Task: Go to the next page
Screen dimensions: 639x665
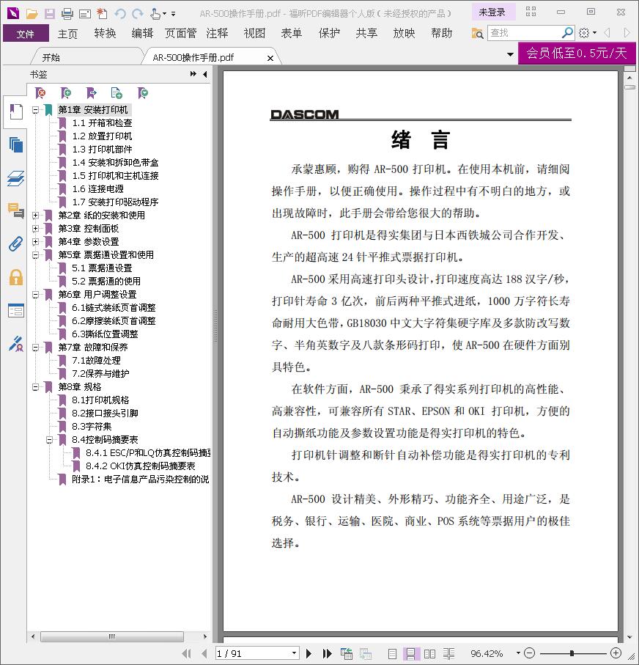Action: [x=309, y=653]
